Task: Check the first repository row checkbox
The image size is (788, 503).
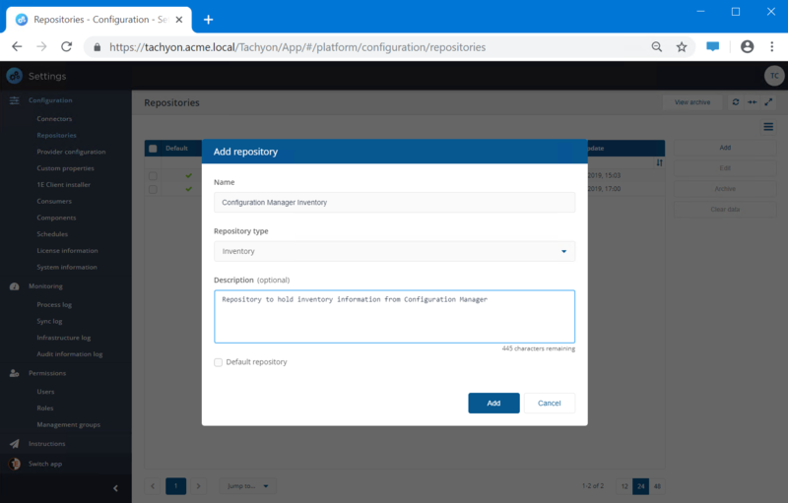Action: point(153,175)
